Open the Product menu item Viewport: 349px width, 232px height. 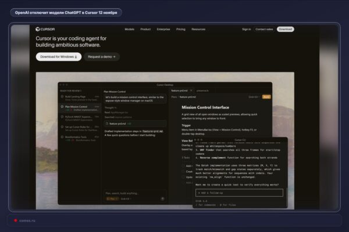point(145,29)
